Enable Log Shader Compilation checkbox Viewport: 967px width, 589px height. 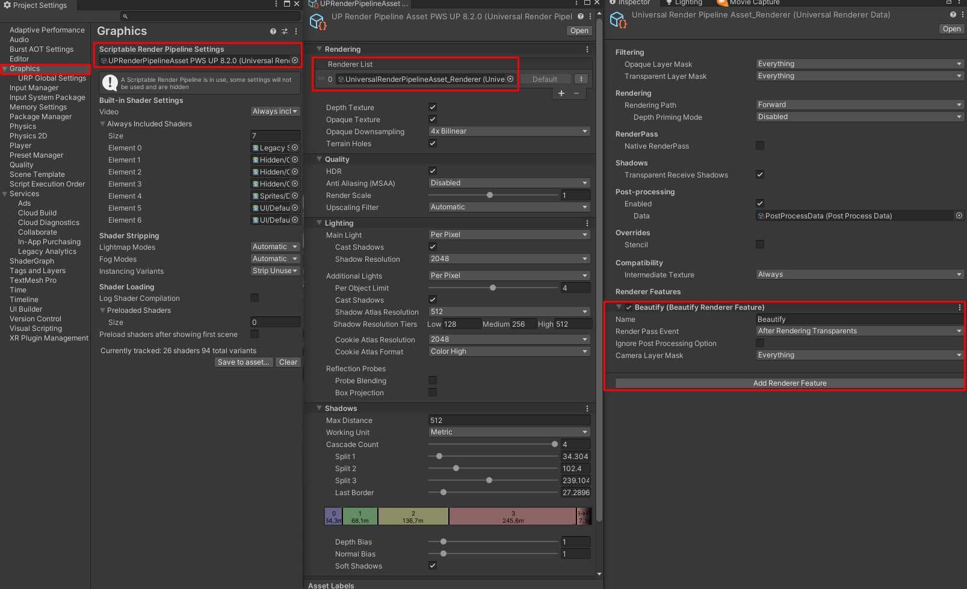[x=255, y=298]
